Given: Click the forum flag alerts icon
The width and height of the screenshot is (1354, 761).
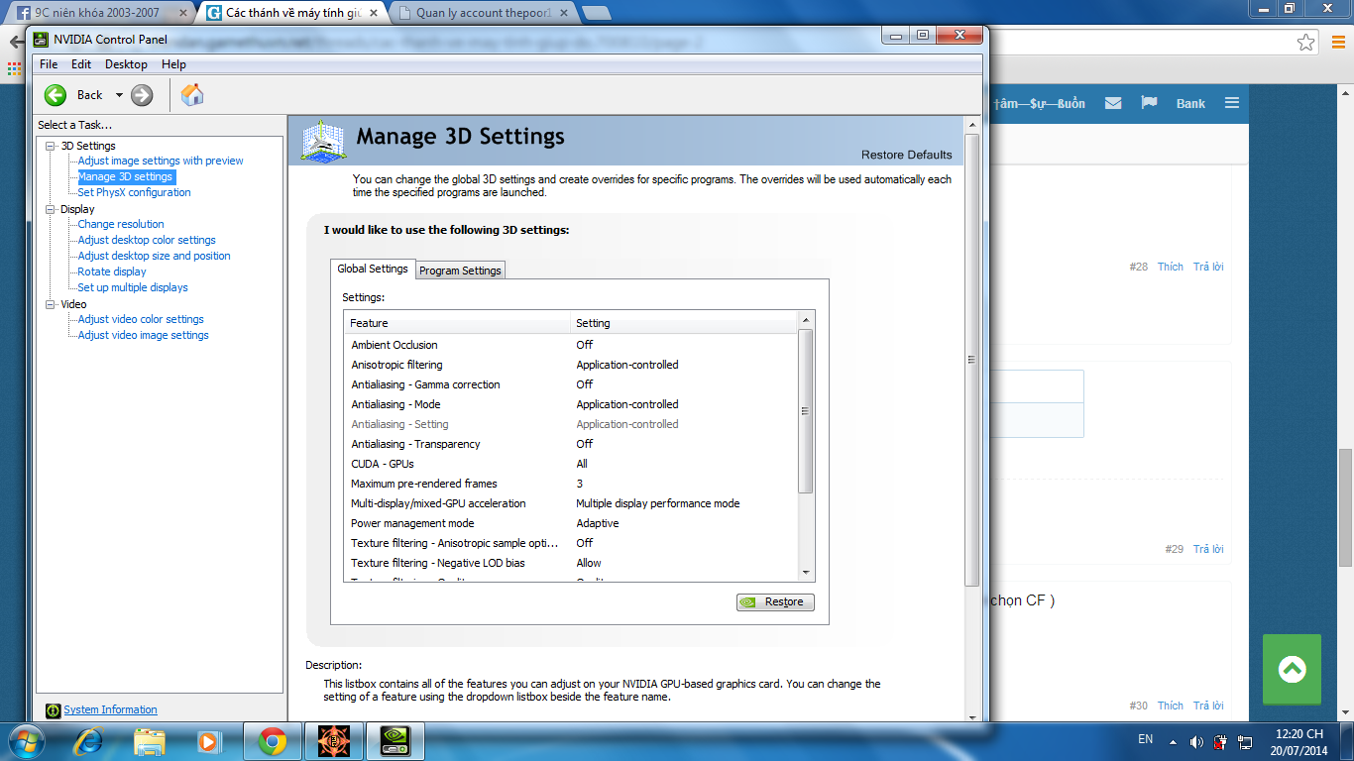Looking at the screenshot, I should click(1150, 103).
